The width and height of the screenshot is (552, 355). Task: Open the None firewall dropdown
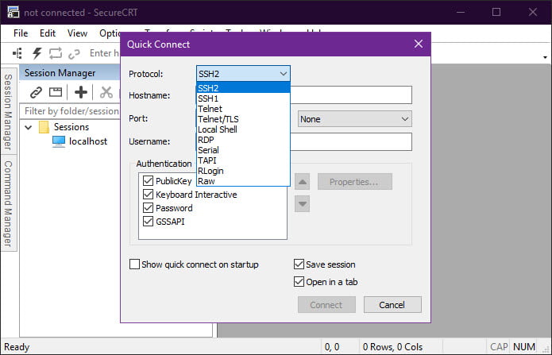coord(354,119)
